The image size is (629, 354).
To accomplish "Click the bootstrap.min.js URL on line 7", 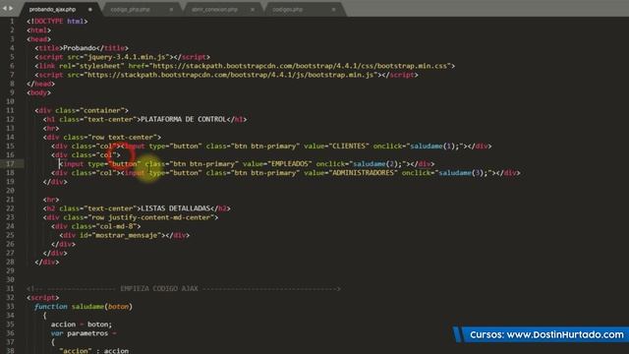I will coord(231,75).
